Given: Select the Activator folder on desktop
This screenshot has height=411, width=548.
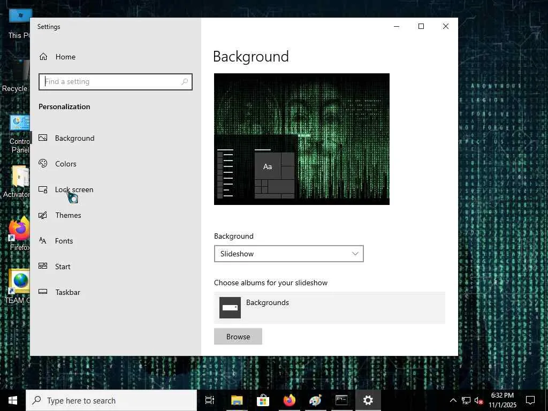Looking at the screenshot, I should pyautogui.click(x=17, y=182).
